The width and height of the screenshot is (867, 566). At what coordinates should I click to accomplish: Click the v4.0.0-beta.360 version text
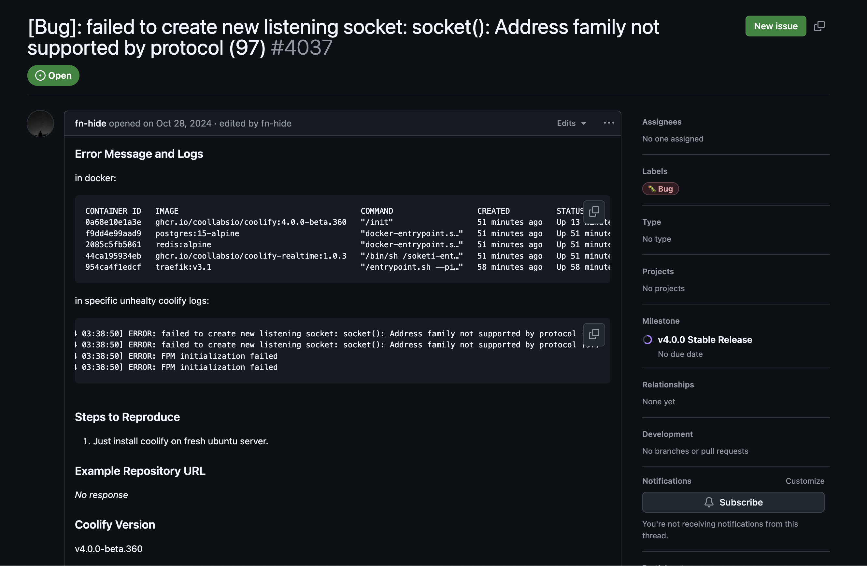[x=108, y=548]
